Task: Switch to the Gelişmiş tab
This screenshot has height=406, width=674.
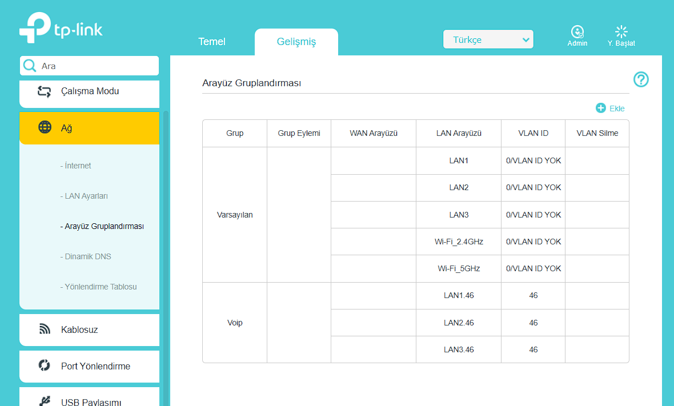Action: tap(296, 42)
